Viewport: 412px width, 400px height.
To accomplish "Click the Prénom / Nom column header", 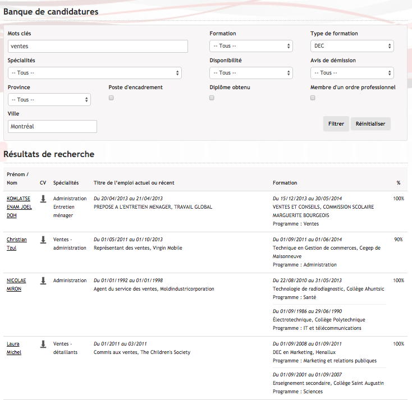I will click(17, 178).
